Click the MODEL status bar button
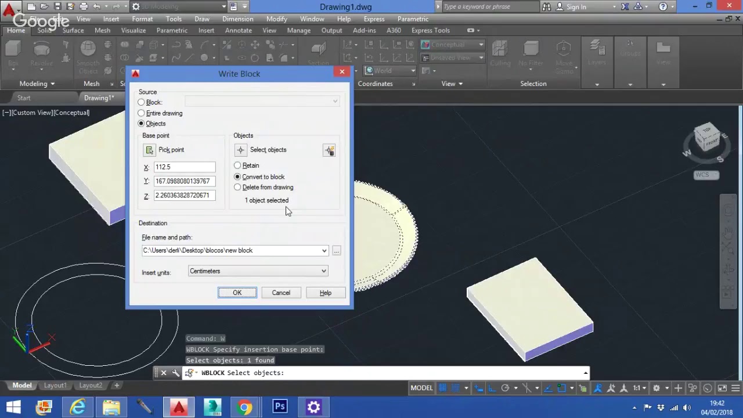This screenshot has height=418, width=743. click(x=422, y=388)
